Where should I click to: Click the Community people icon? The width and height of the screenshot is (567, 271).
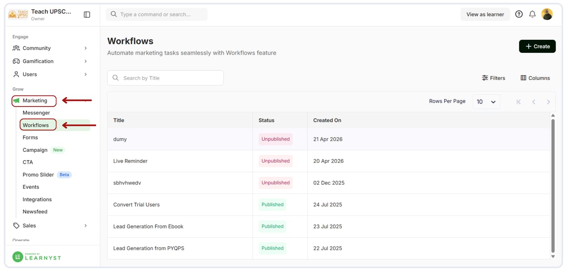coord(16,48)
